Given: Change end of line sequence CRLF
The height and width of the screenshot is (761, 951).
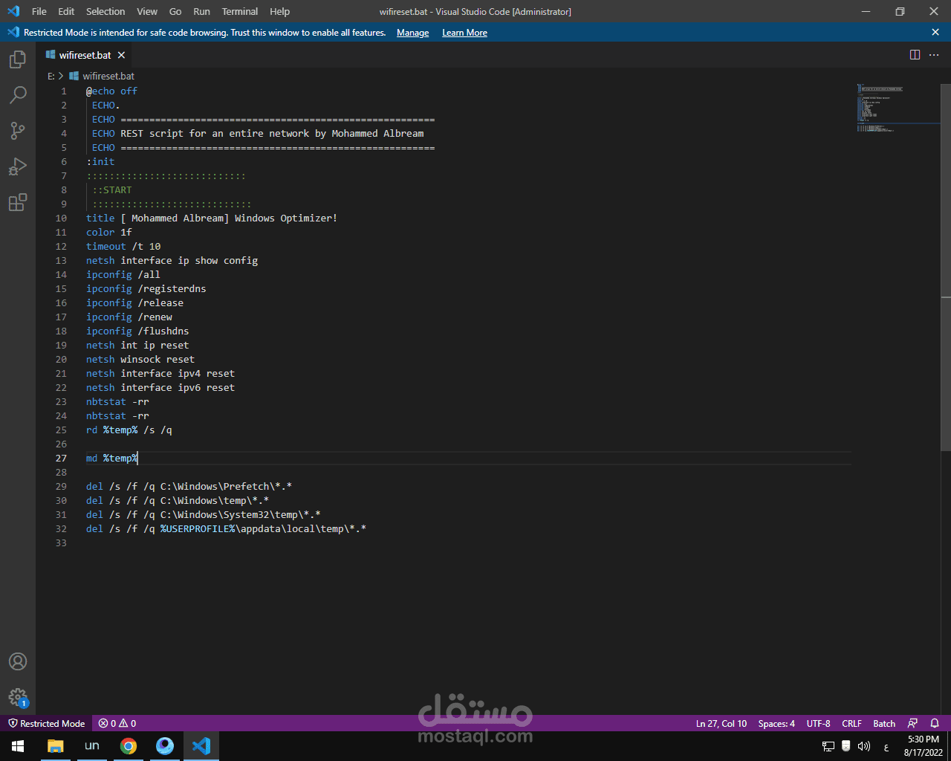Looking at the screenshot, I should (852, 723).
